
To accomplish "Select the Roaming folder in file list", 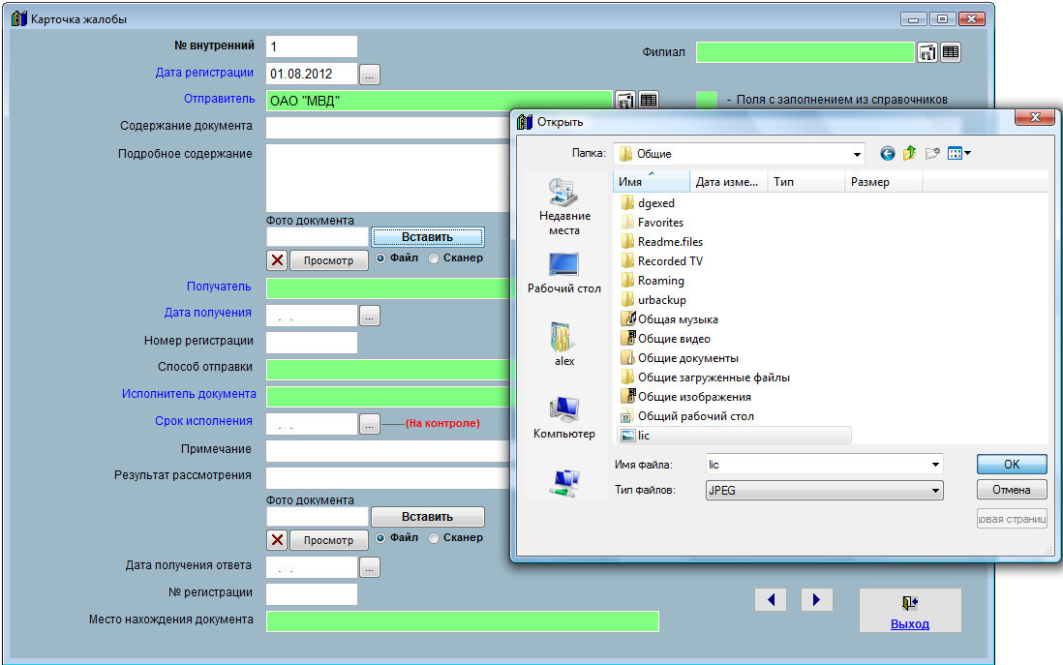I will click(x=660, y=281).
